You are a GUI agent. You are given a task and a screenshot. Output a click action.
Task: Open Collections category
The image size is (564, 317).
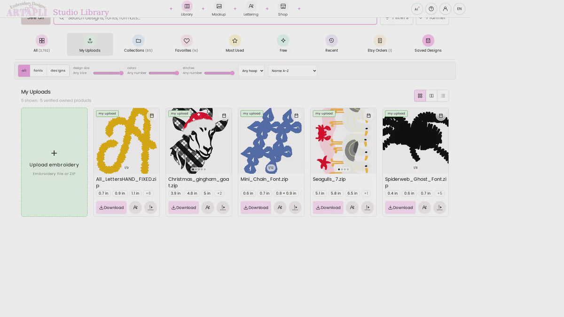(138, 44)
